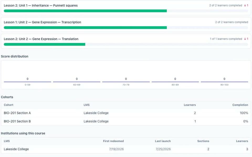Viewport: 252px width, 157px height.
Task: Select the 70-79 score distribution bar
Action: click(126, 82)
